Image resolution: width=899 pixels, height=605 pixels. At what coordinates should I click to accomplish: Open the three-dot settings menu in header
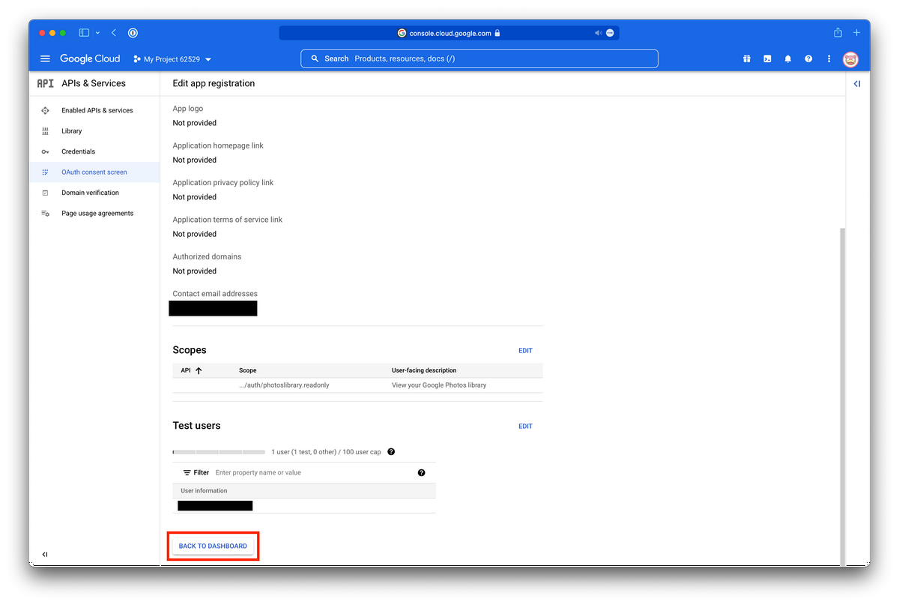coord(829,58)
